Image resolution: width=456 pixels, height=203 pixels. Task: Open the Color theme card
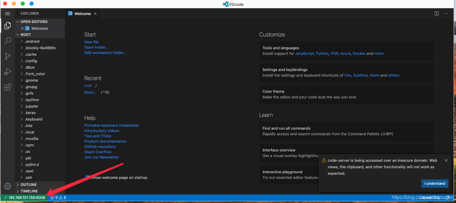pos(347,94)
